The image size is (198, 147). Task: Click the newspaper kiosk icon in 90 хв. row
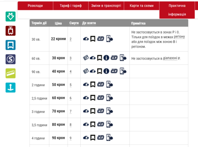click(86, 71)
